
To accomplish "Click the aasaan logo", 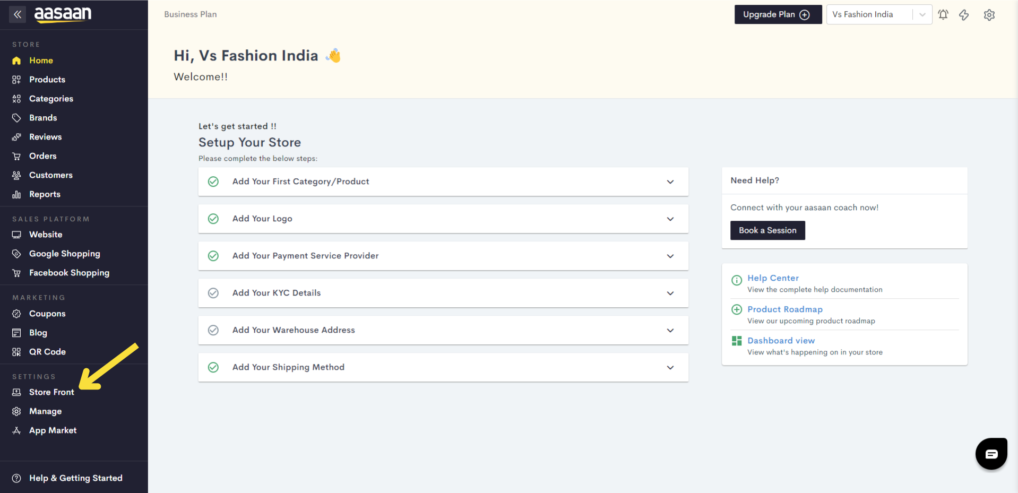I will (63, 14).
